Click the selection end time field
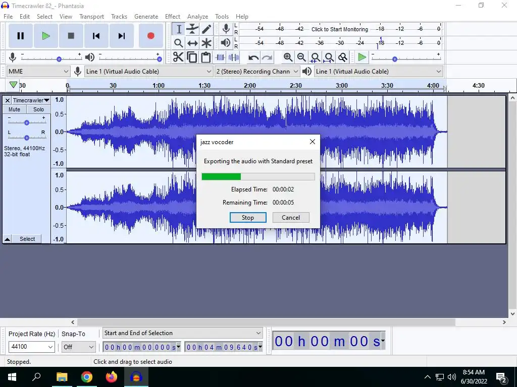 223,347
